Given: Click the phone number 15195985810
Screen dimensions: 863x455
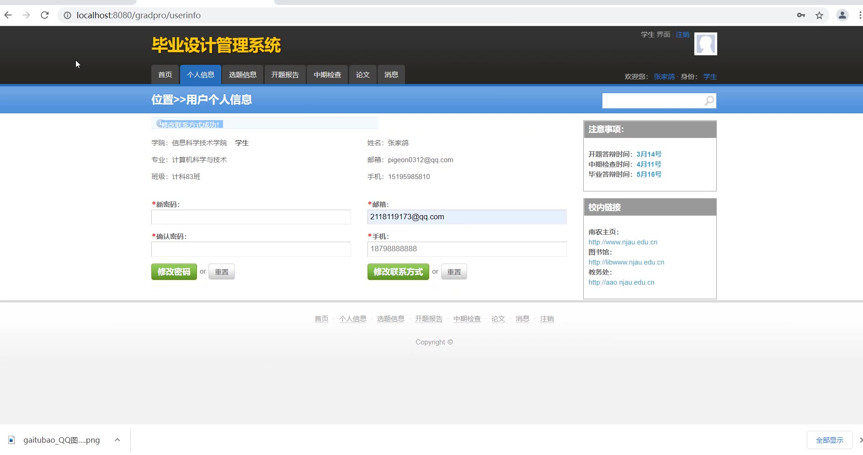Looking at the screenshot, I should click(x=409, y=177).
